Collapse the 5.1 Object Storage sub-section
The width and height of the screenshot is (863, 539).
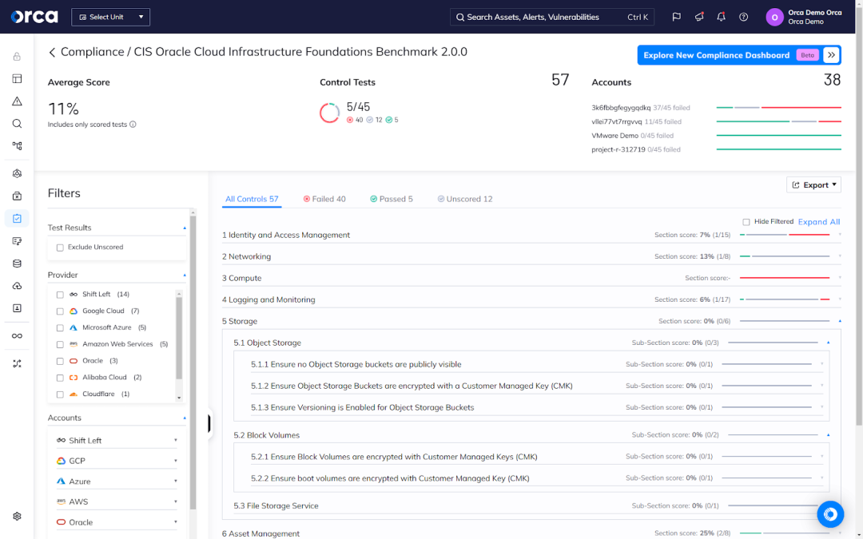point(829,343)
